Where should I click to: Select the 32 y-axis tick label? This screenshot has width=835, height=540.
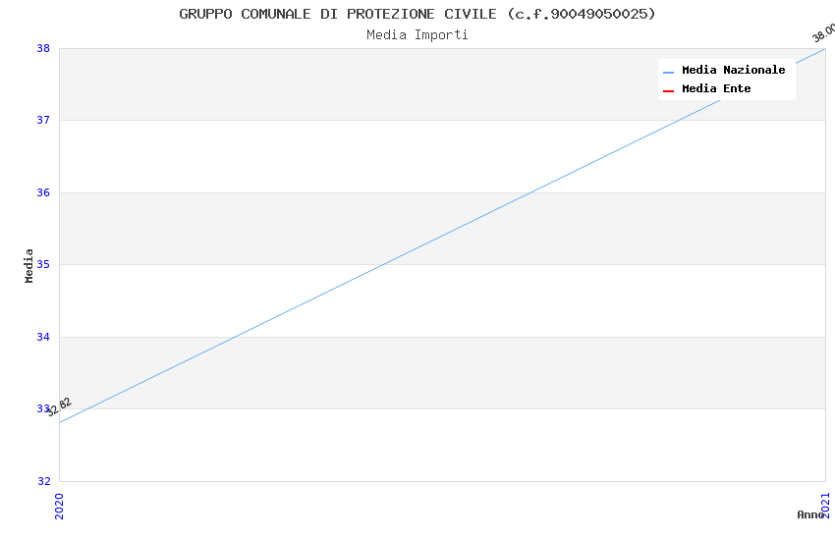44,482
